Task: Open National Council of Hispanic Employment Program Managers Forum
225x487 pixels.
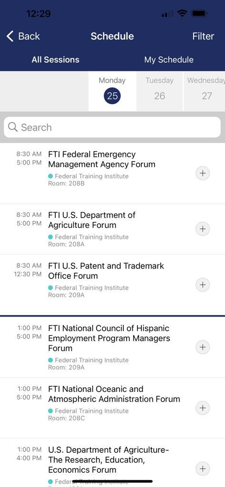Action: click(x=109, y=338)
